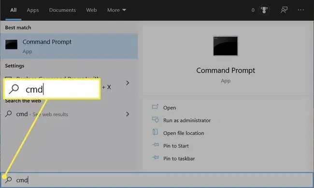
Task: Click the search magnifier in taskbar search box
Action: coord(8,180)
